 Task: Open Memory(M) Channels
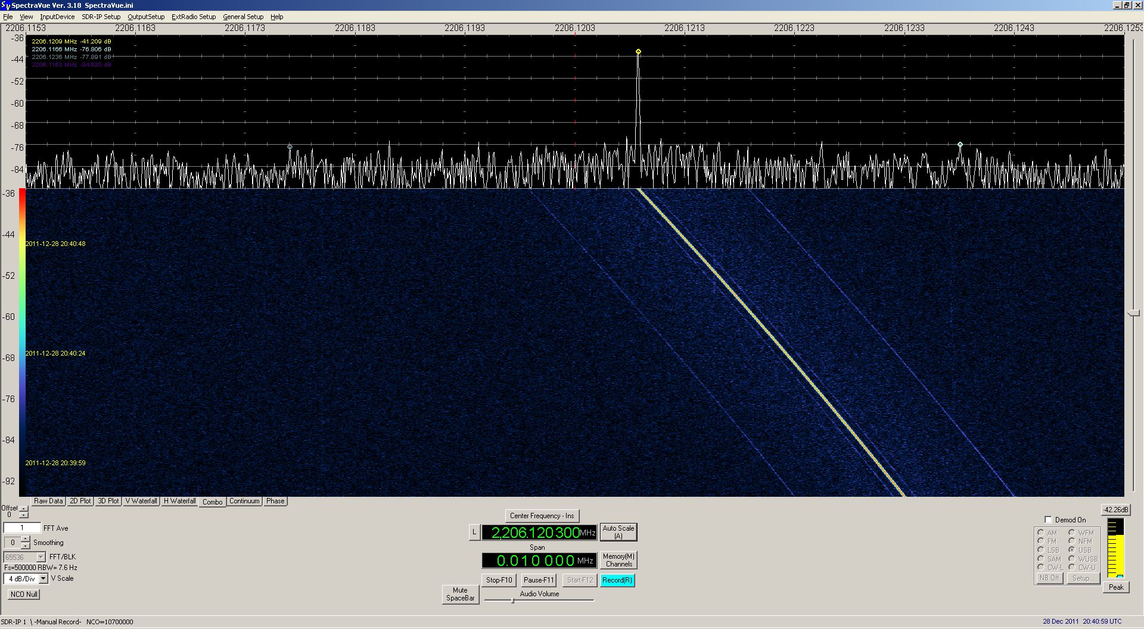(x=618, y=560)
